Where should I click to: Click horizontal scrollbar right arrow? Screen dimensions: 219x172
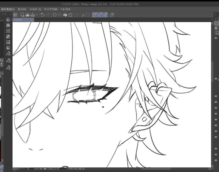point(210,169)
